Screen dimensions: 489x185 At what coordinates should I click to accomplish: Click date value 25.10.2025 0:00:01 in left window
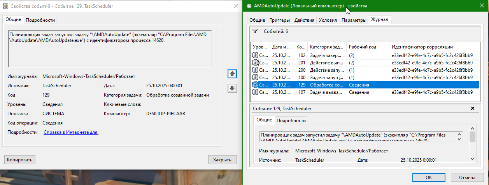coord(164,86)
